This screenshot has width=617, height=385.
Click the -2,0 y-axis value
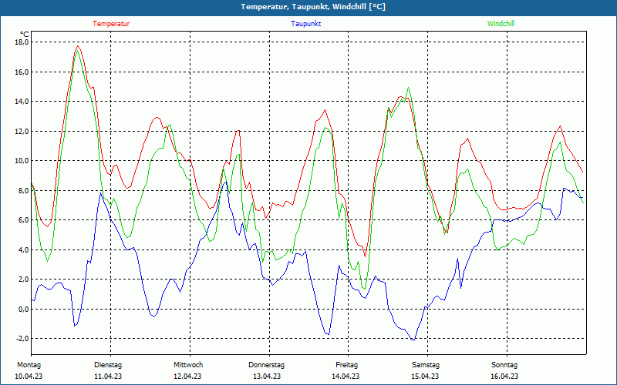[22, 339]
